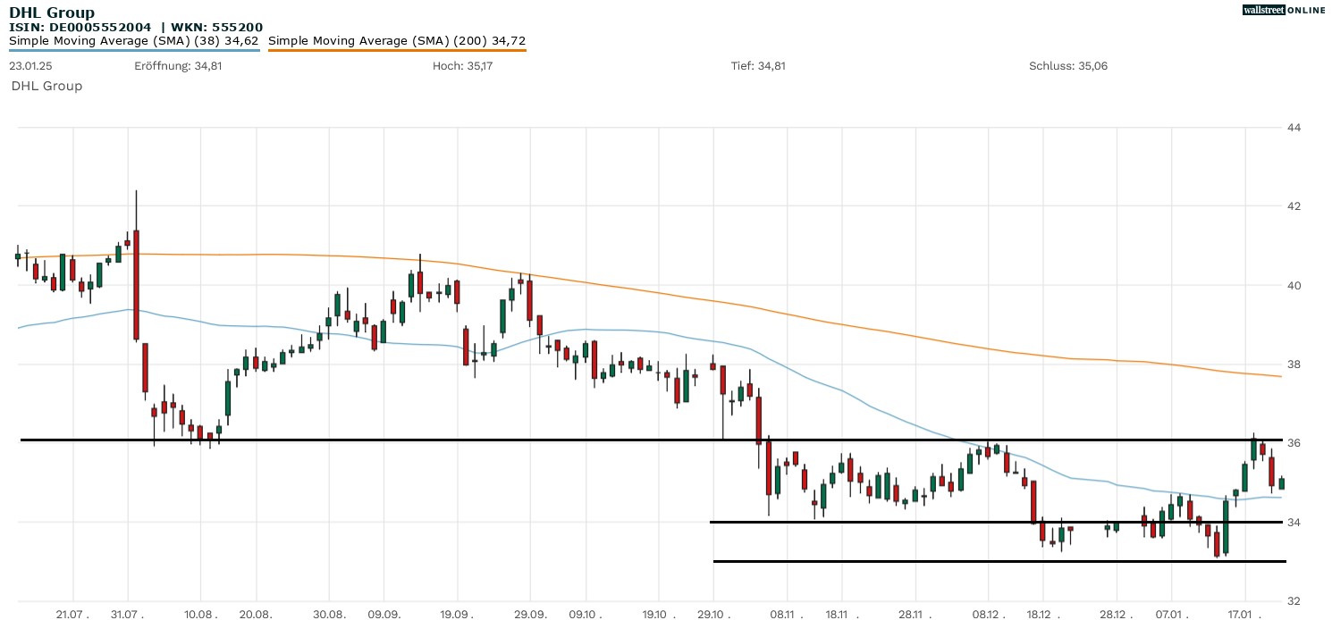Click the 18.11. date axis label

click(x=841, y=615)
